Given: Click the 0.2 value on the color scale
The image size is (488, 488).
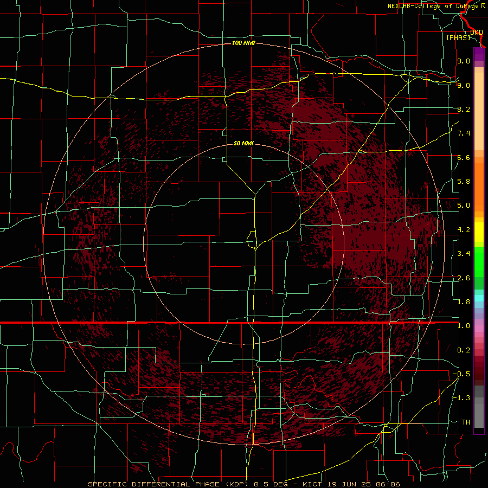Looking at the screenshot, I should coord(464,350).
